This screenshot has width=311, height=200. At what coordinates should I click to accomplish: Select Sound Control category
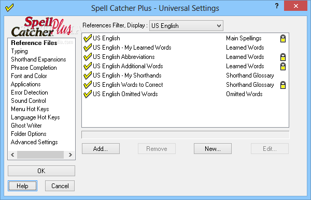point(29,101)
